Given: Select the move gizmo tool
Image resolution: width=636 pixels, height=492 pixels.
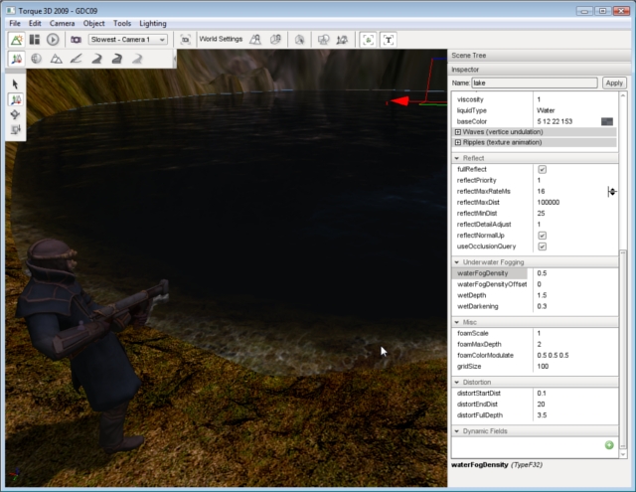Looking at the screenshot, I should [16, 100].
